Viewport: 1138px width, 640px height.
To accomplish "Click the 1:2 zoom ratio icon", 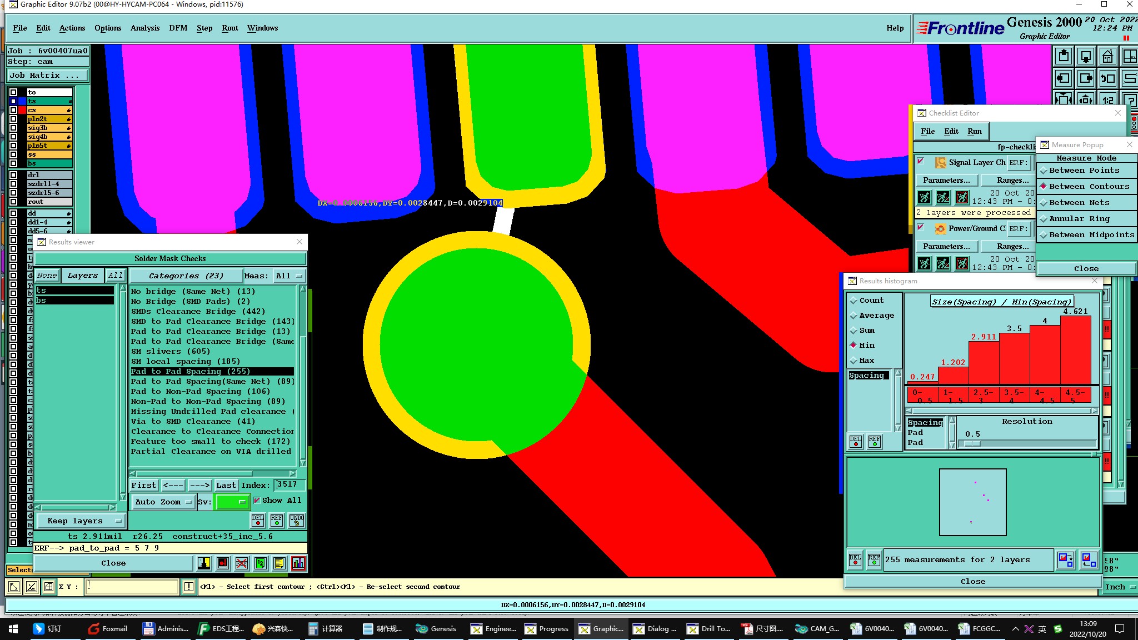I will pyautogui.click(x=1107, y=99).
